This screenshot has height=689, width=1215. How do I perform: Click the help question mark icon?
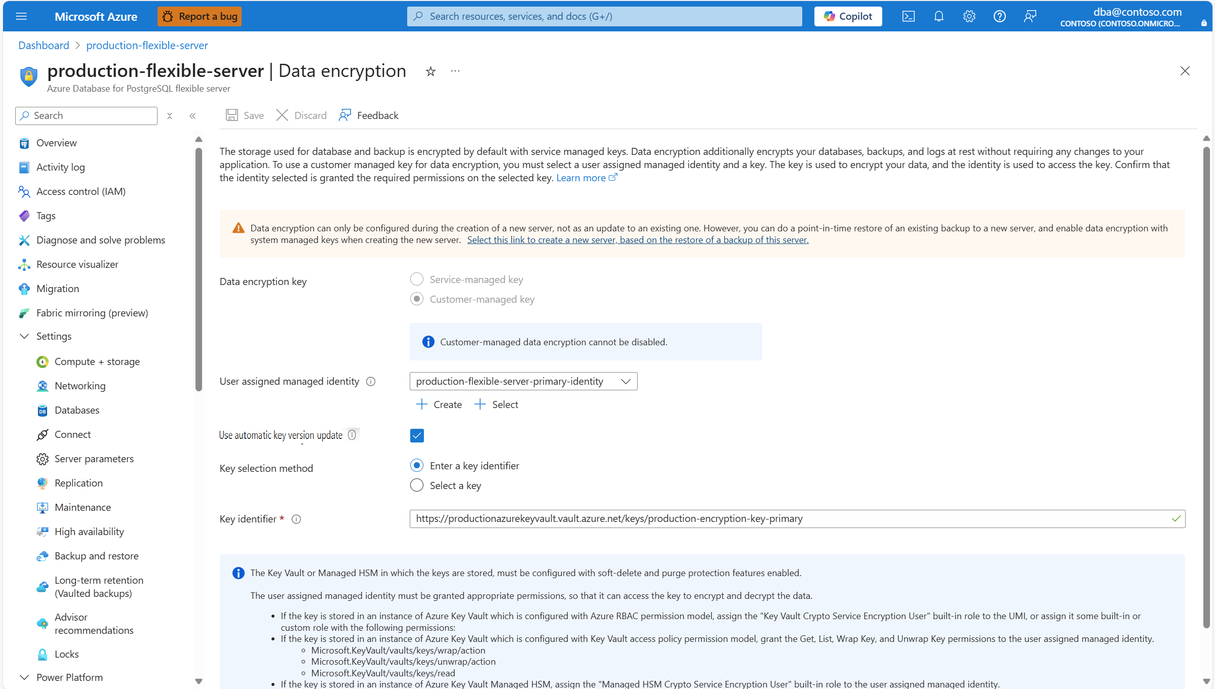tap(999, 16)
